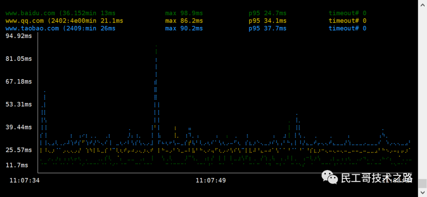Image resolution: width=427 pixels, height=197 pixels.
Task: Click the 67.18ms y-axis label
Action: coord(19,82)
